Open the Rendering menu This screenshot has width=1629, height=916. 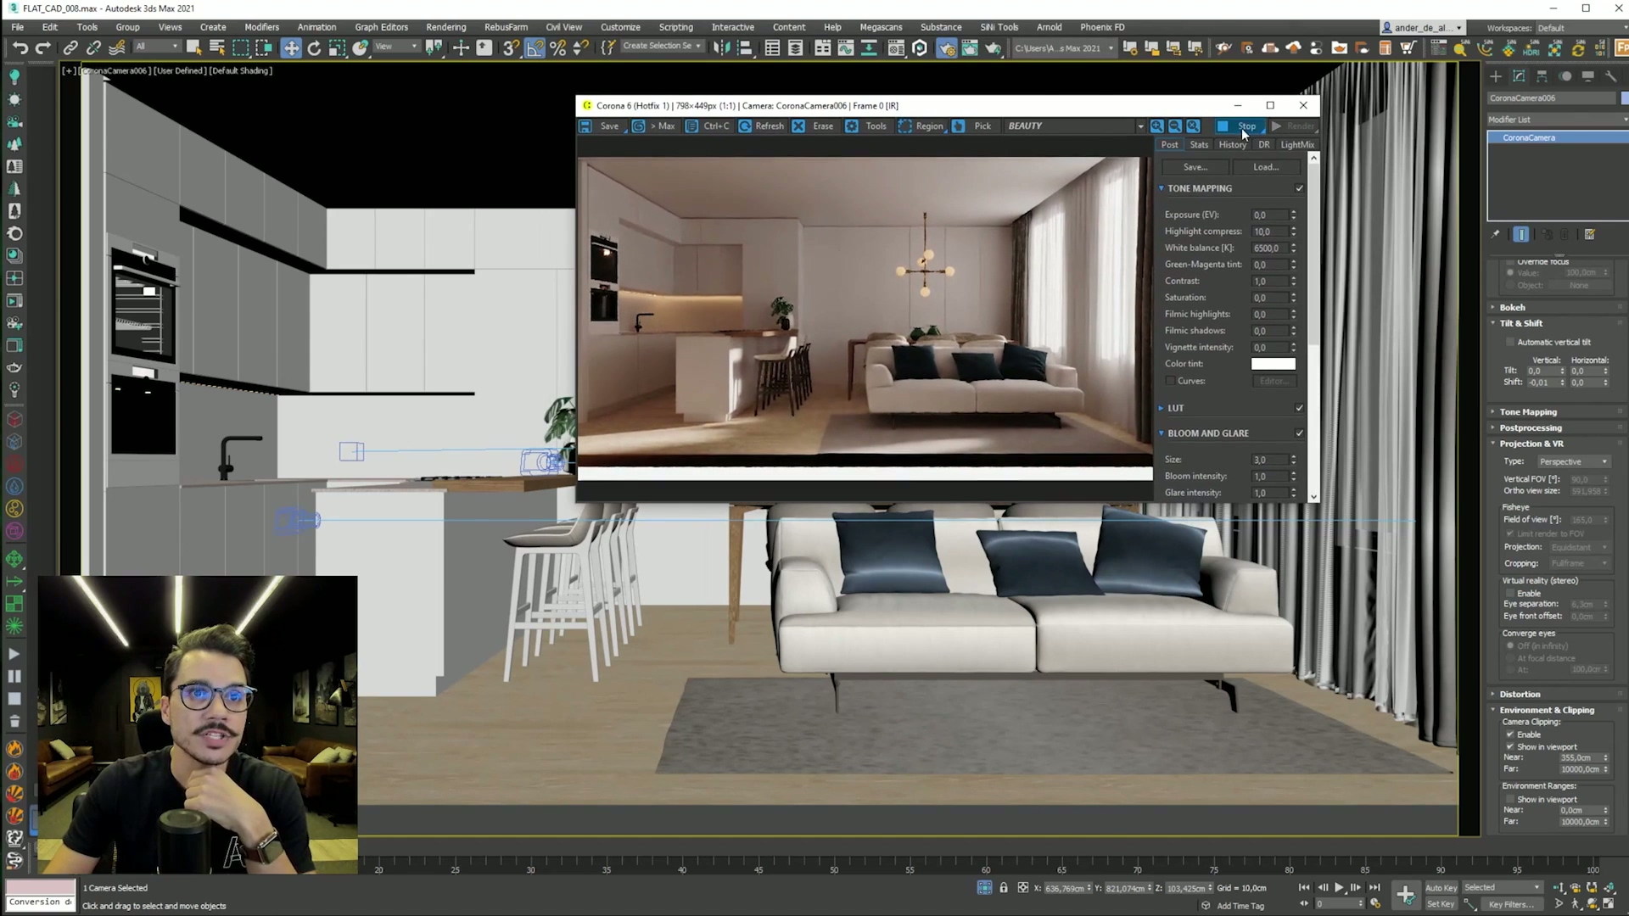[445, 27]
